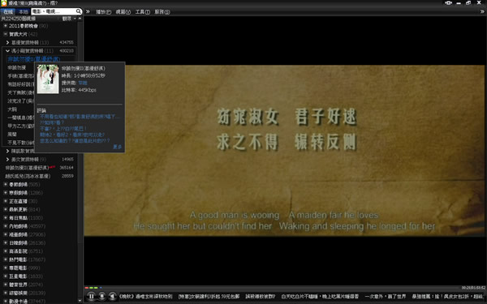Viewport: 487px width, 304px height.
Task: Expand the category with count (814)
Action: click(x=6, y=210)
